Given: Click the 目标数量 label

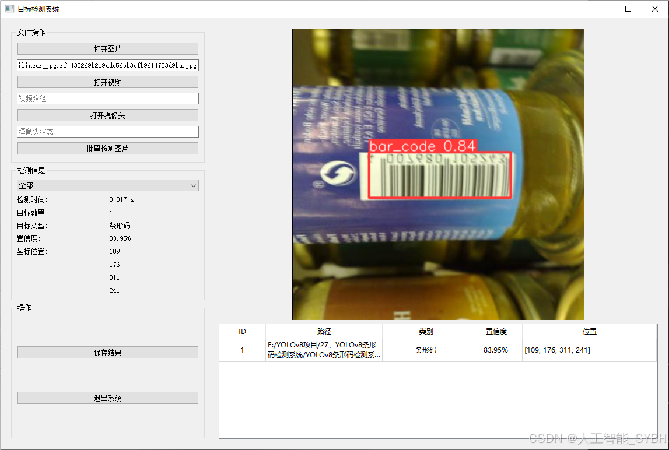Looking at the screenshot, I should 32,212.
